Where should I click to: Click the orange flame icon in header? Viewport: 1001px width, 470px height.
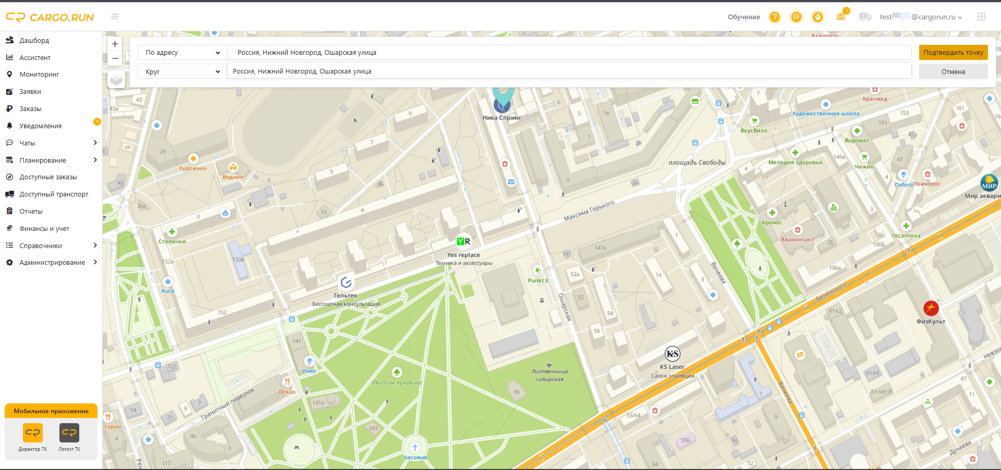point(817,17)
